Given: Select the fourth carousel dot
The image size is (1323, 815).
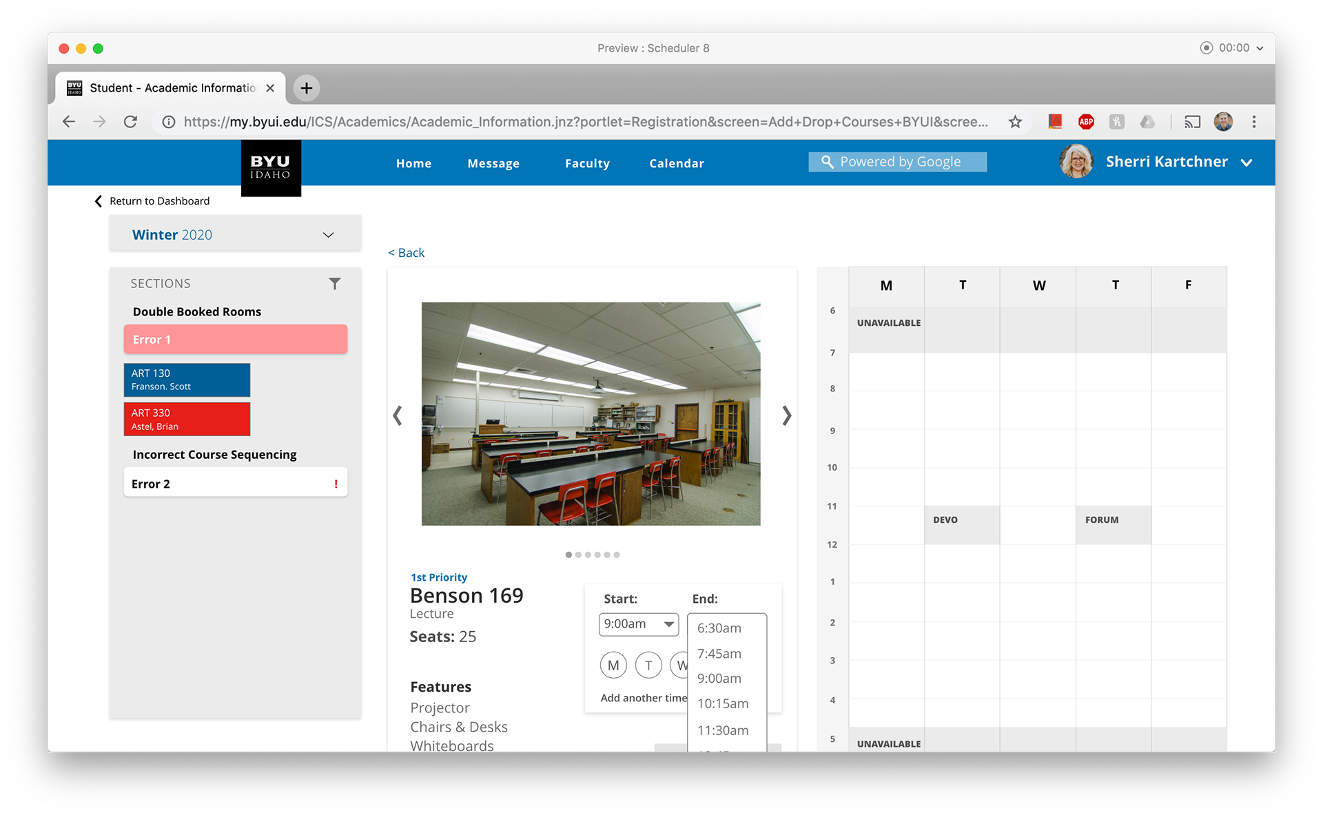Looking at the screenshot, I should click(x=597, y=555).
